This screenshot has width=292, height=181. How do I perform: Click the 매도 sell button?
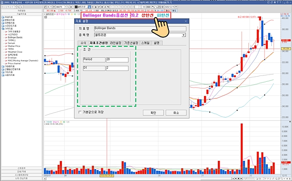174,11
